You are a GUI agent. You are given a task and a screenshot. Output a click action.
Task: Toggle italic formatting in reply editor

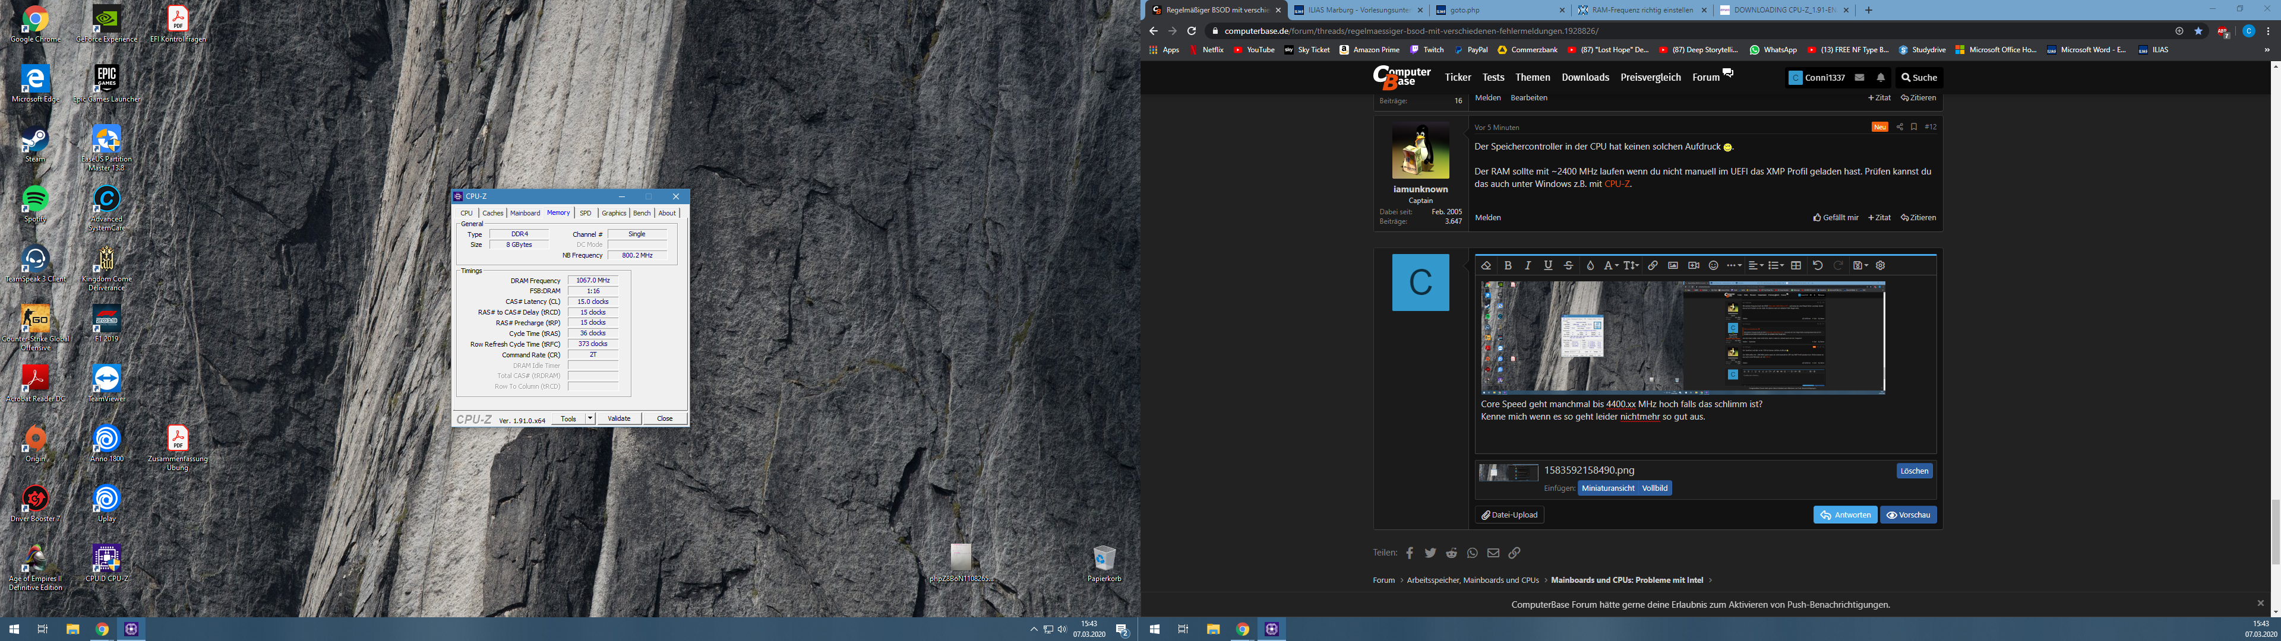tap(1527, 266)
